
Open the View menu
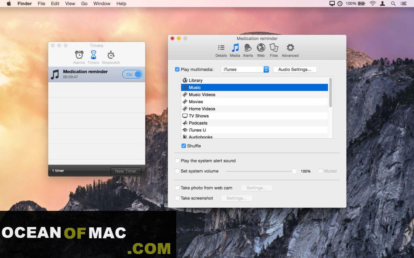[x=70, y=3]
